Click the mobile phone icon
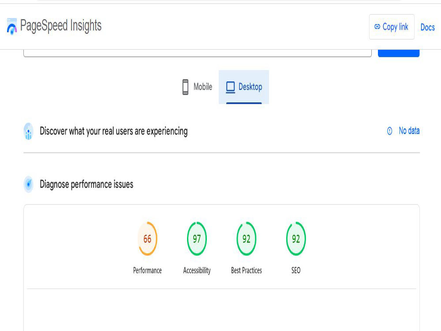Viewport: 441px width, 331px height. [x=185, y=87]
